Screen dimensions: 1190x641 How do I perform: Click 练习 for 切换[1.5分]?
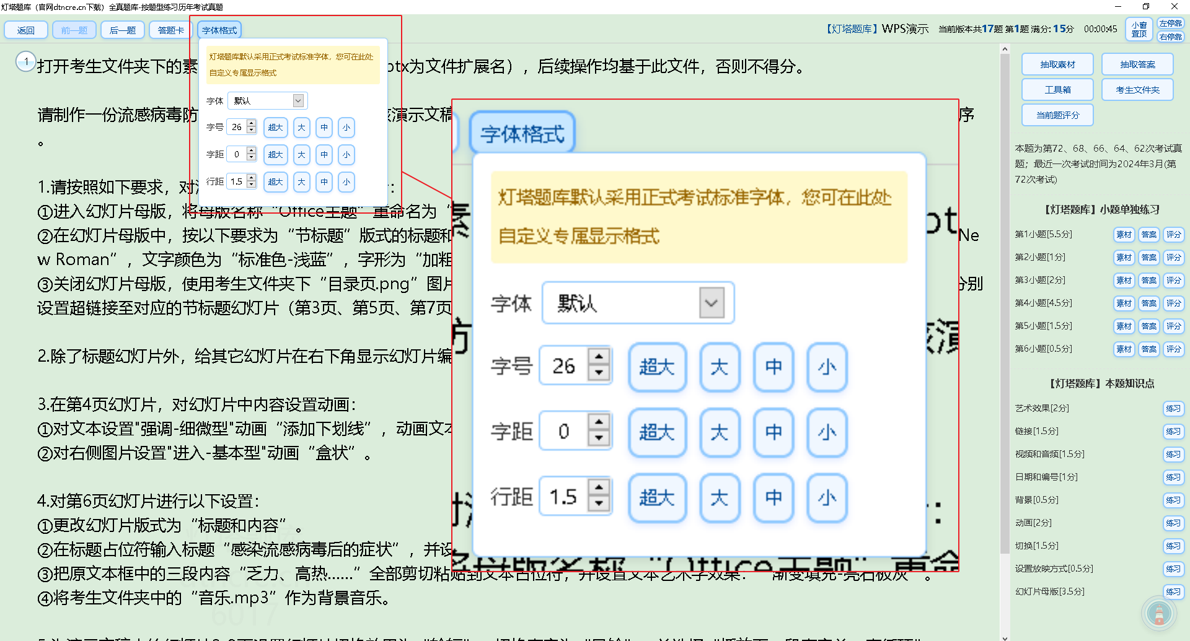pos(1173,546)
